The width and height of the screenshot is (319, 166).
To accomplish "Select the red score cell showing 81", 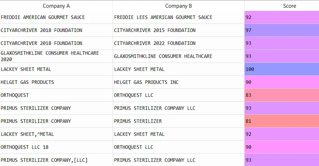I will 281,121.
